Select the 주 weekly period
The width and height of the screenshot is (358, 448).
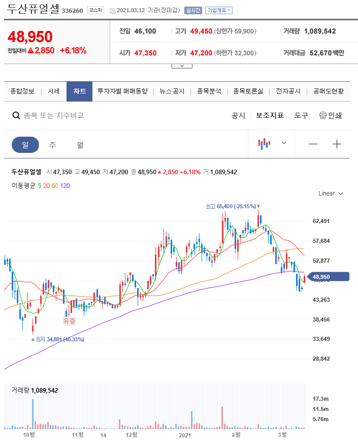[53, 145]
